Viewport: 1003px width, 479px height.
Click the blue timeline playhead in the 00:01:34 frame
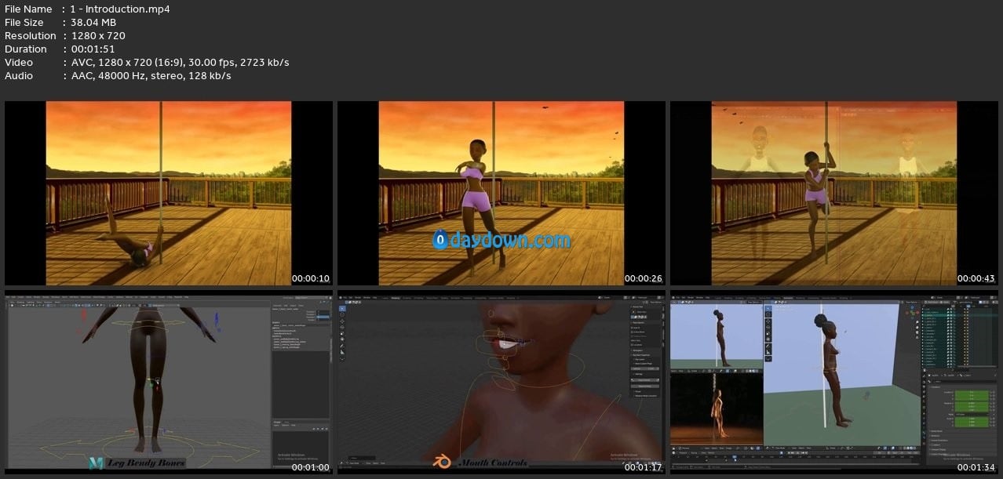click(x=733, y=457)
